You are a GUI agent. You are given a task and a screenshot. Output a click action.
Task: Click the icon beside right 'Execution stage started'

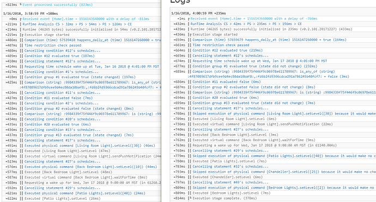click(x=190, y=35)
